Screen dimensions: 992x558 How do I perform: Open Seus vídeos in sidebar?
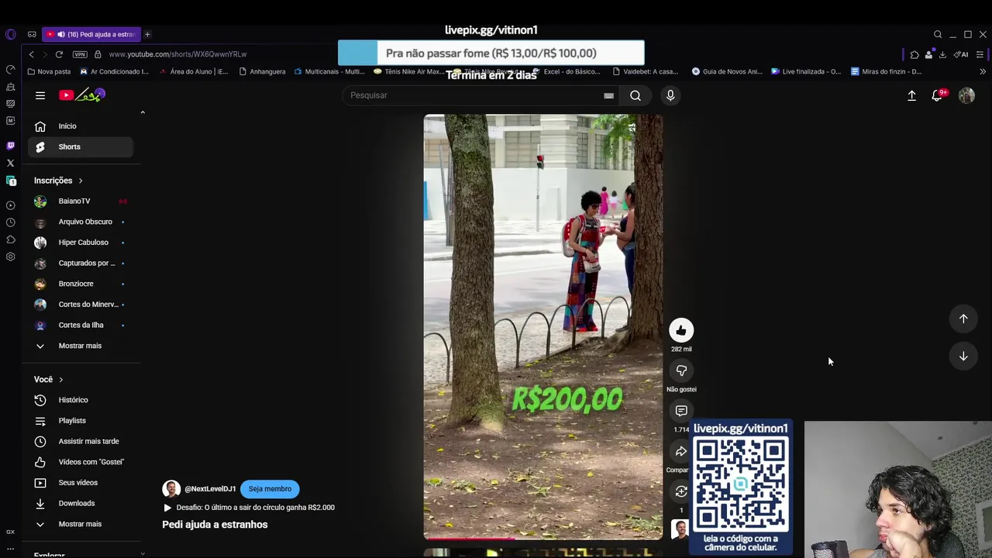[x=81, y=483]
